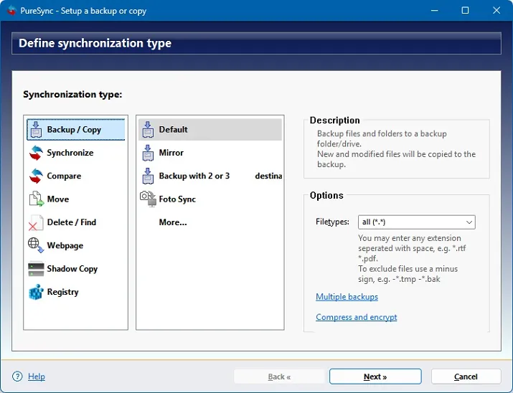Click into the Filetypes text field
The width and height of the screenshot is (513, 393).
(x=410, y=222)
